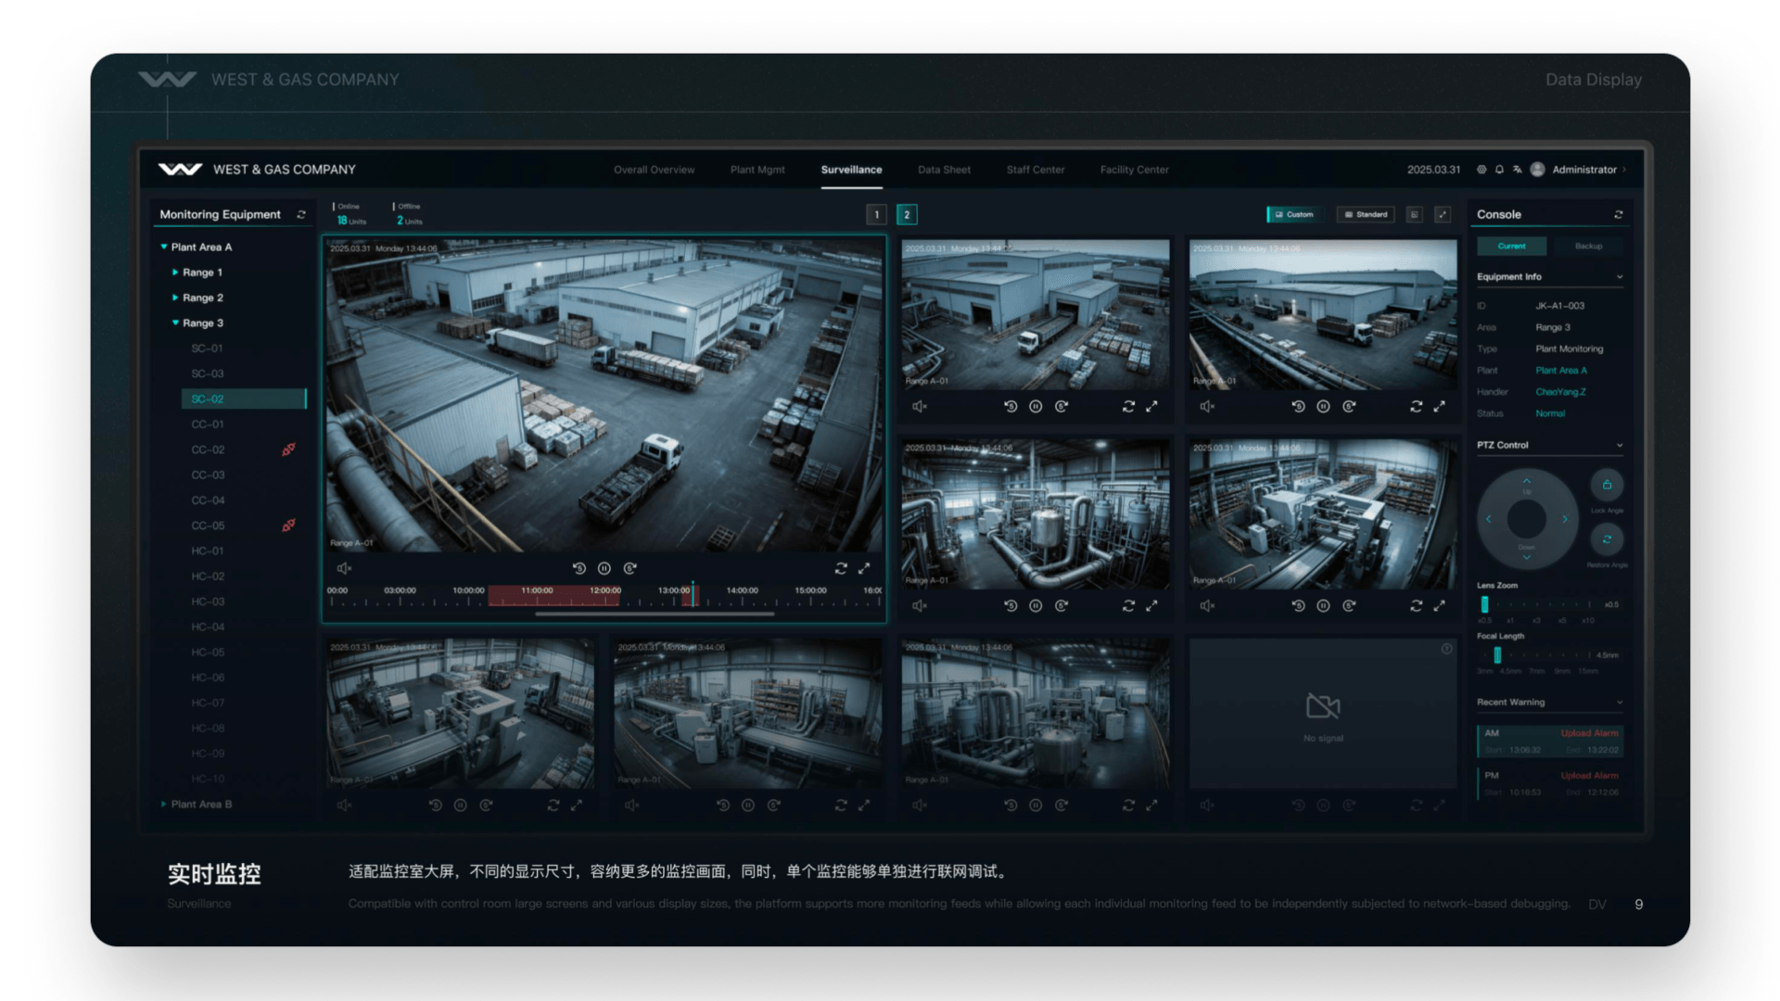Screen dimensions: 1780x1001
Task: Click the Lock Angle PTZ button
Action: [1607, 485]
